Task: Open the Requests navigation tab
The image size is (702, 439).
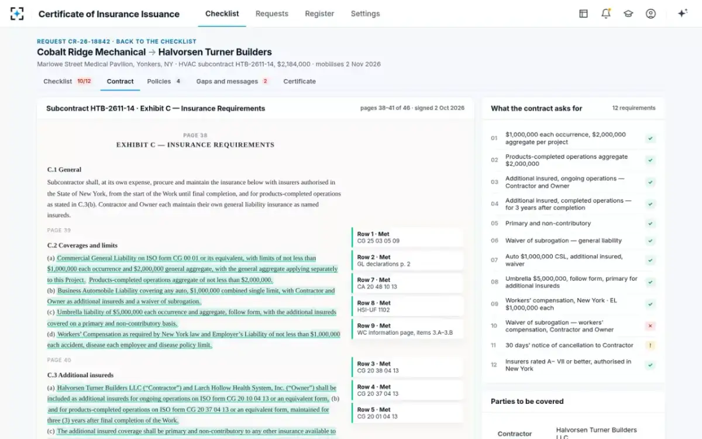Action: pyautogui.click(x=272, y=13)
